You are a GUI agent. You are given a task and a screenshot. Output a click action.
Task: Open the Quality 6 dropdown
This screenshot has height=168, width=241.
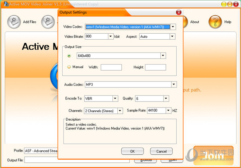tap(166, 99)
